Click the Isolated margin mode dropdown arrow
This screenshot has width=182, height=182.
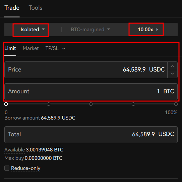click(x=43, y=29)
